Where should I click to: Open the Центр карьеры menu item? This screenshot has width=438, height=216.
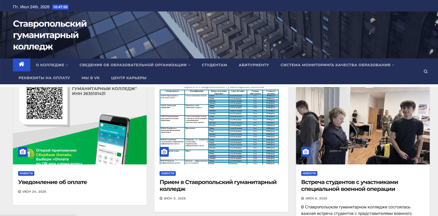click(129, 78)
